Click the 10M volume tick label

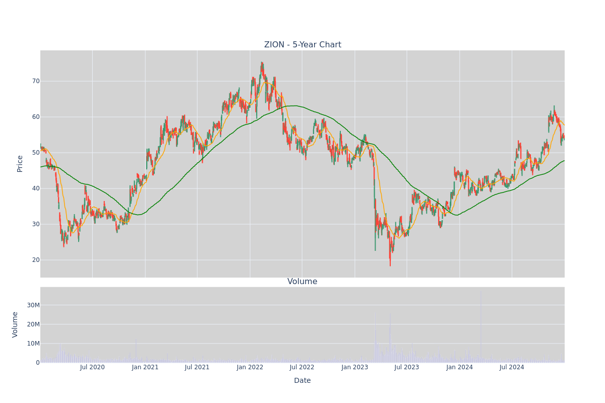[x=33, y=344]
